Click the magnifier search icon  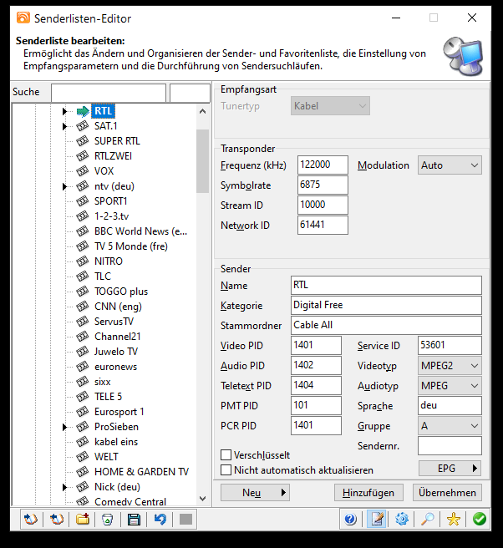tap(427, 520)
